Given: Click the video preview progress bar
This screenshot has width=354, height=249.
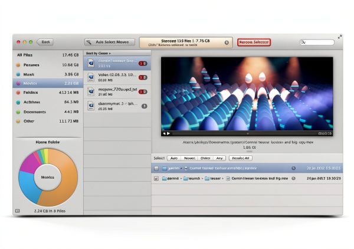Looking at the screenshot, I should (x=244, y=133).
